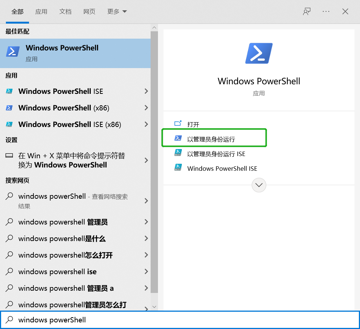Open the Win + X 菜单 setting result
The height and width of the screenshot is (329, 360).
(75, 160)
